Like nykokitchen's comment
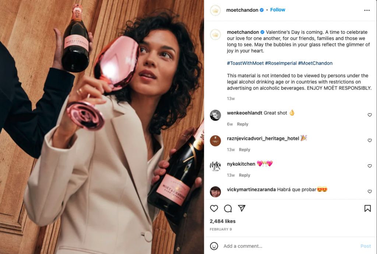Viewport: 377px width, 254px height. (x=370, y=166)
